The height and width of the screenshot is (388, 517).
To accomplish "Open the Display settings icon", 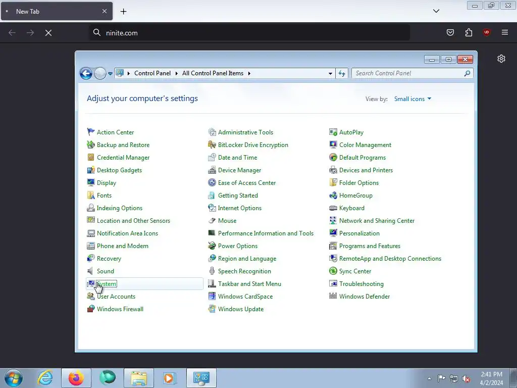I will (x=91, y=182).
